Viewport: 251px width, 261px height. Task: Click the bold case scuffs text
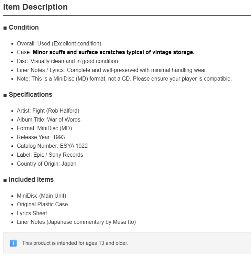(113, 52)
